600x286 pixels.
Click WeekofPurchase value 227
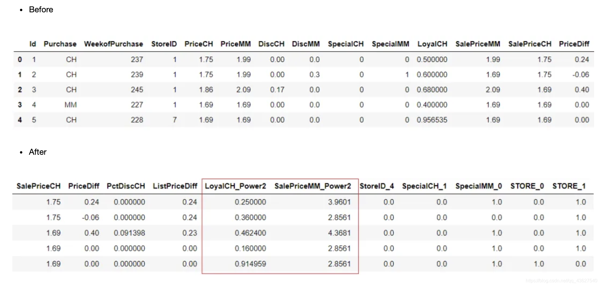137,105
